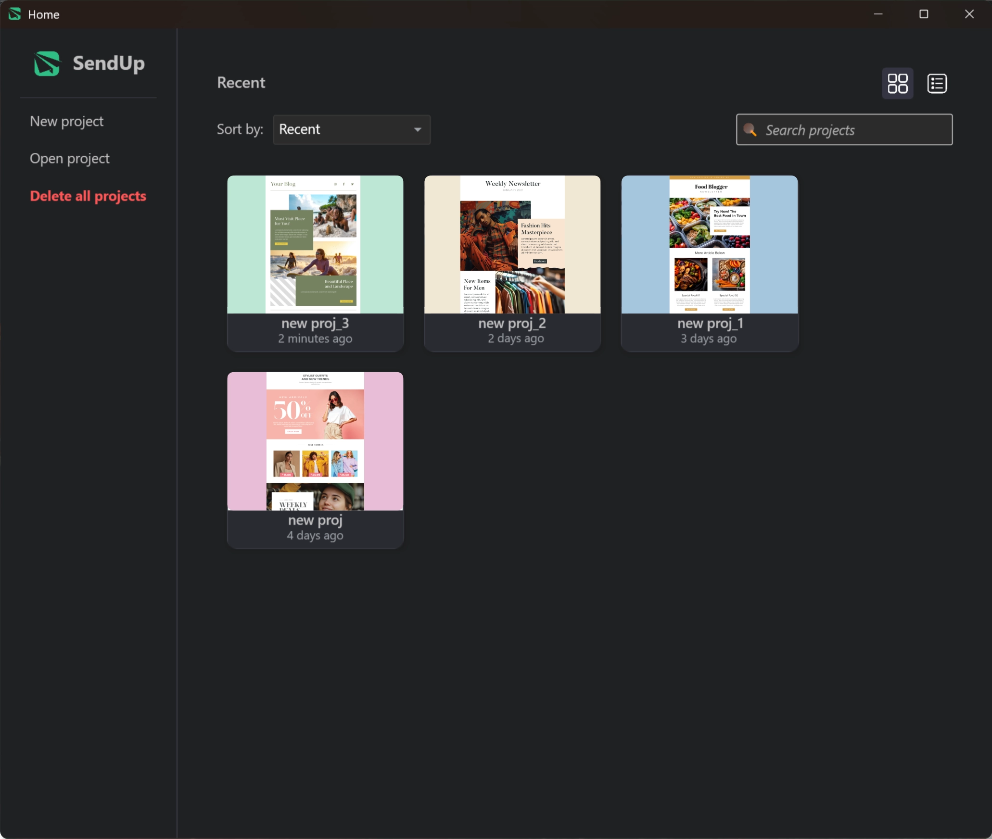This screenshot has height=839, width=992.
Task: Click the '2 days ago' timestamp
Action: point(516,338)
